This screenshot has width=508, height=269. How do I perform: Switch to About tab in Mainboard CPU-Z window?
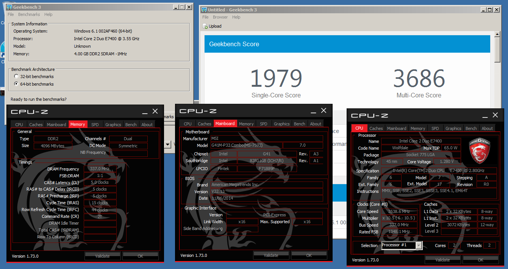[x=316, y=124]
